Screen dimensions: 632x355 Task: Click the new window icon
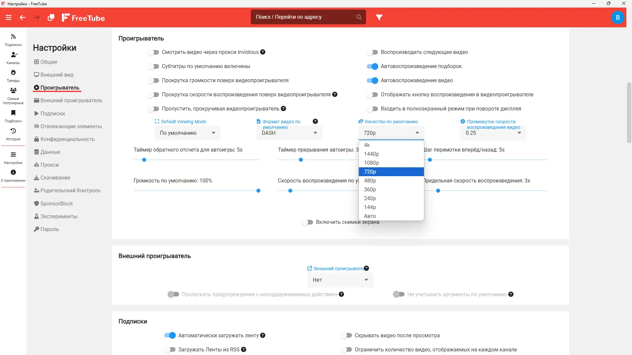click(51, 17)
